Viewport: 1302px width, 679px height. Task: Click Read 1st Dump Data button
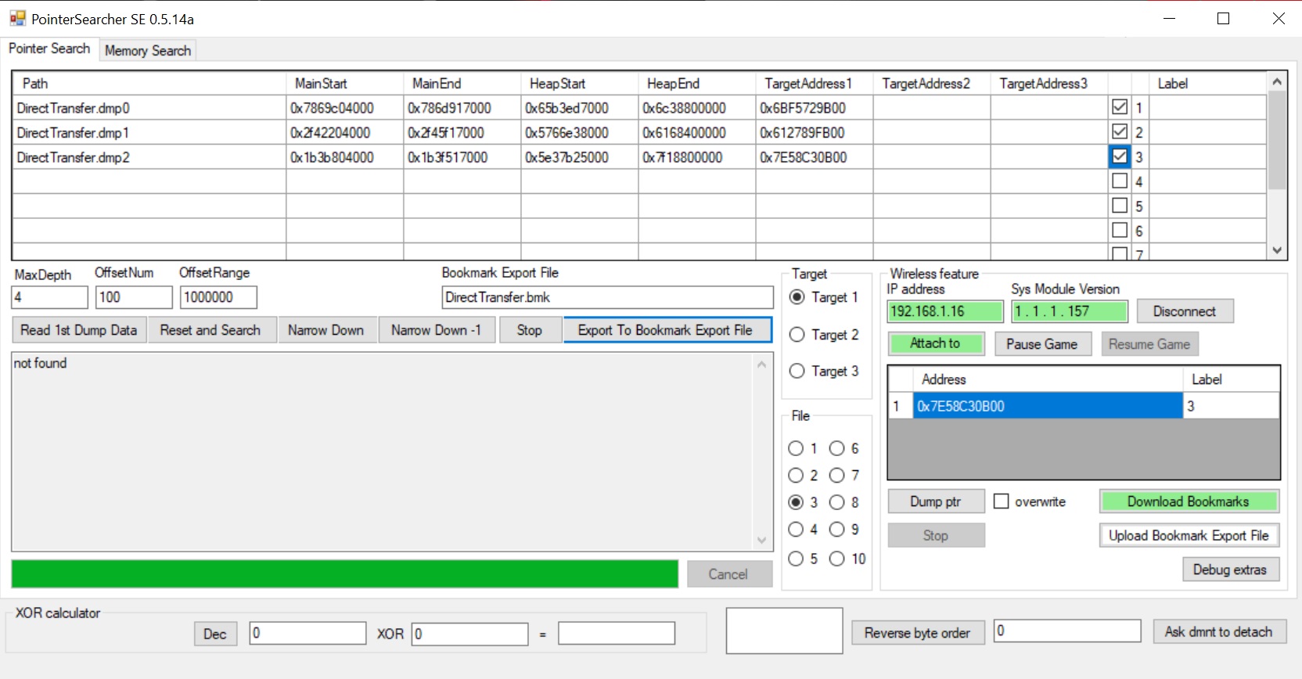pyautogui.click(x=79, y=330)
